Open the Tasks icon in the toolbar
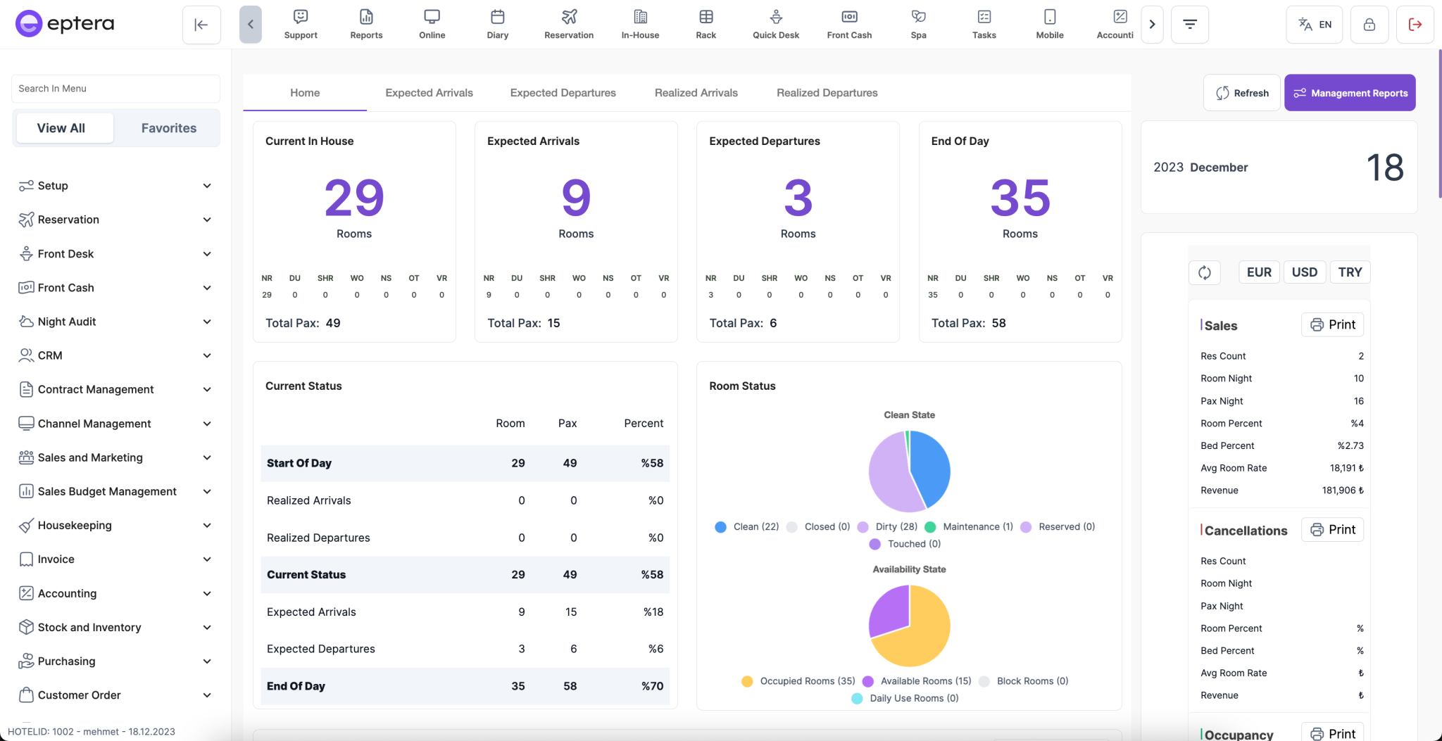The image size is (1442, 741). click(984, 23)
